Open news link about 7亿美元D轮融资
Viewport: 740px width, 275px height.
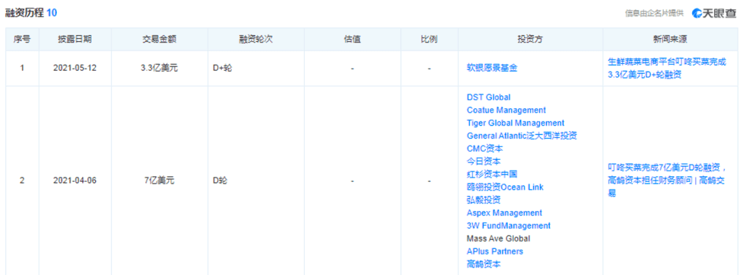pyautogui.click(x=667, y=180)
